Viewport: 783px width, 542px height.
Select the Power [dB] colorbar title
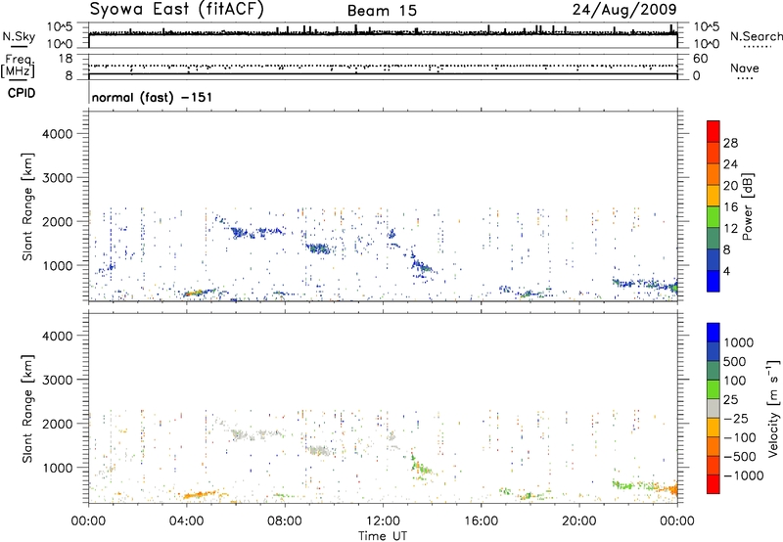tap(747, 206)
